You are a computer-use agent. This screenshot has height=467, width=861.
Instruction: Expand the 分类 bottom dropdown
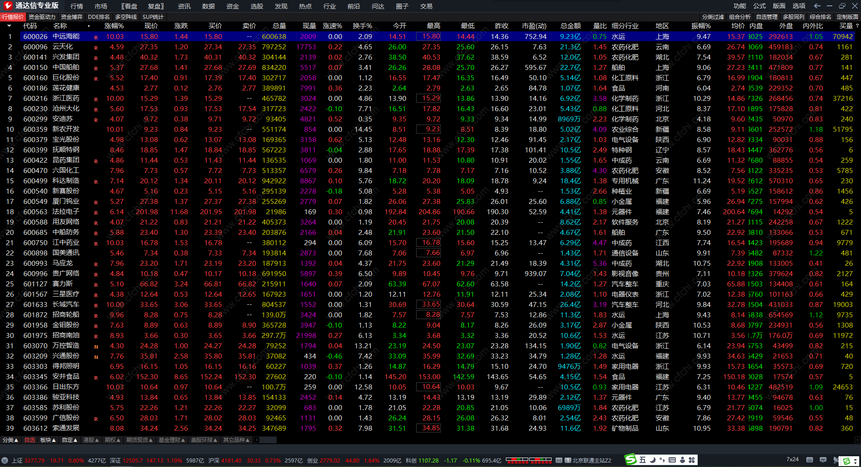[10, 440]
